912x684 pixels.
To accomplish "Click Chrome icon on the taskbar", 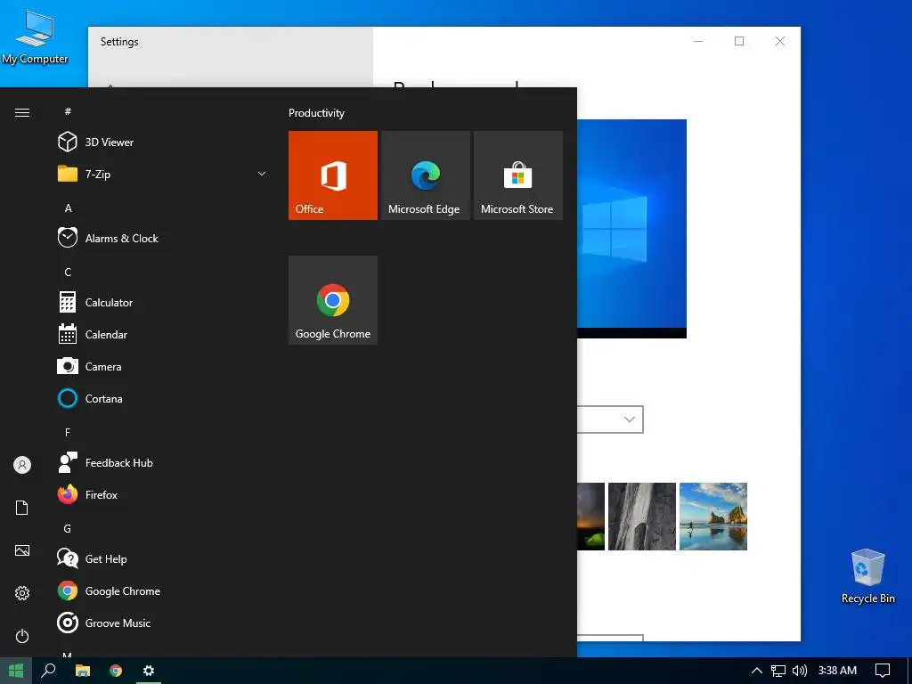I will tap(116, 671).
